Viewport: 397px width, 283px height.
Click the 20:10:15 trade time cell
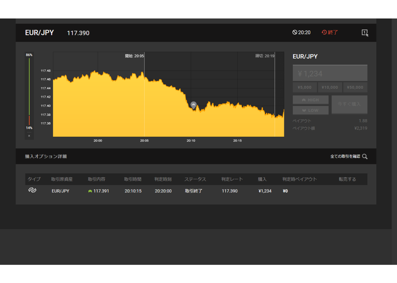coord(133,191)
